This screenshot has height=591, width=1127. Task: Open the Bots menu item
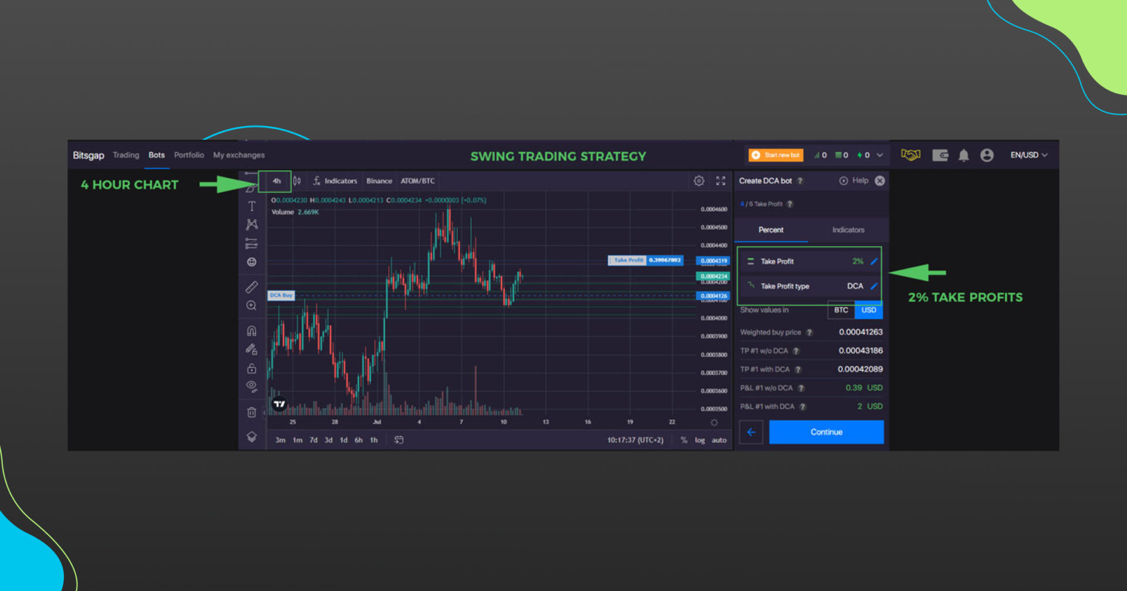[x=156, y=155]
